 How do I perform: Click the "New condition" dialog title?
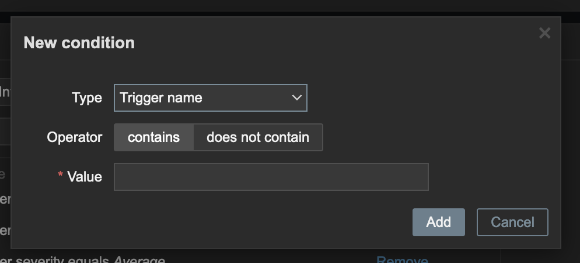(x=79, y=42)
